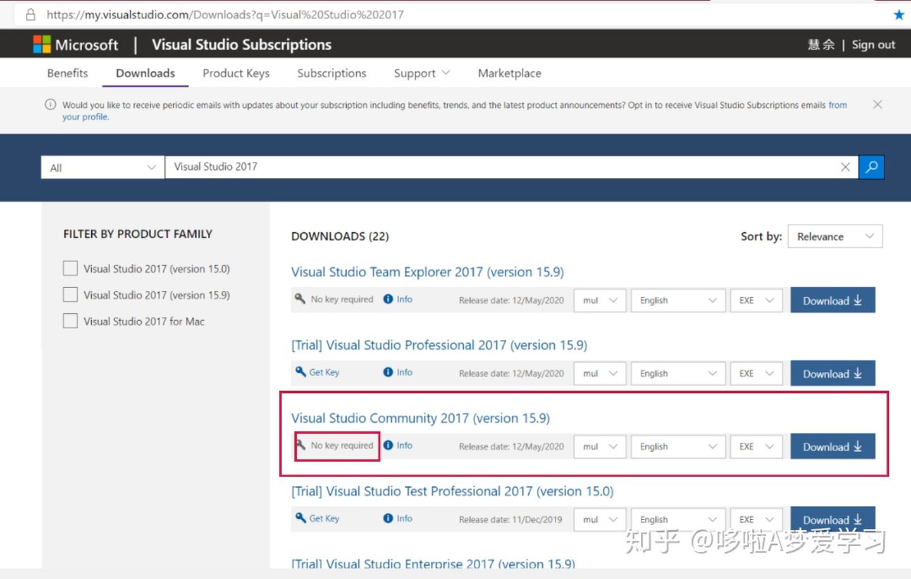Click the blue search magnifier button
The image size is (911, 579).
click(x=871, y=167)
